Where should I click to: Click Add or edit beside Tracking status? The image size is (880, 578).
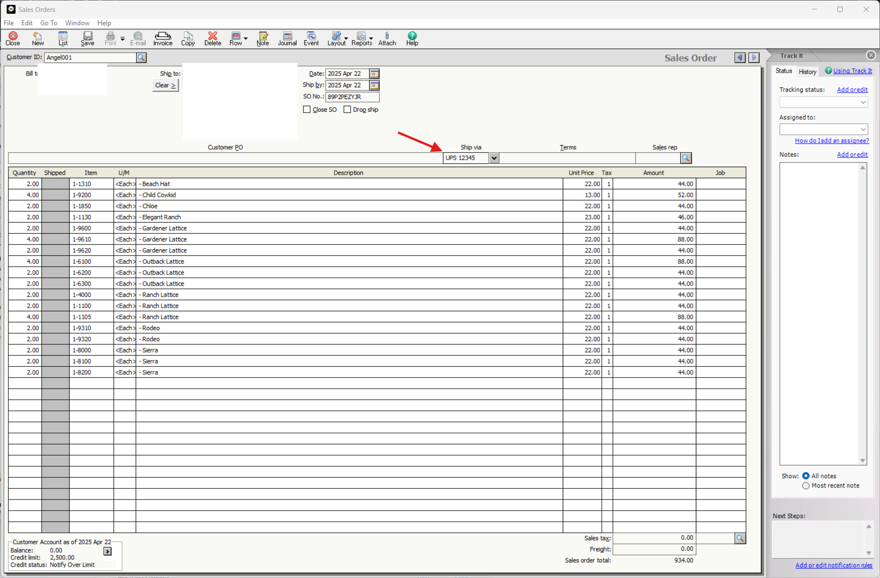click(852, 90)
